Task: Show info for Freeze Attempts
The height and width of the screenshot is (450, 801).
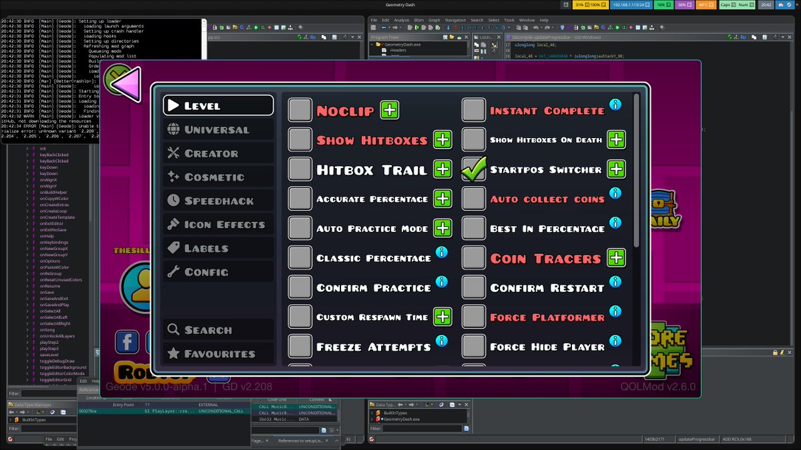Action: click(x=441, y=341)
